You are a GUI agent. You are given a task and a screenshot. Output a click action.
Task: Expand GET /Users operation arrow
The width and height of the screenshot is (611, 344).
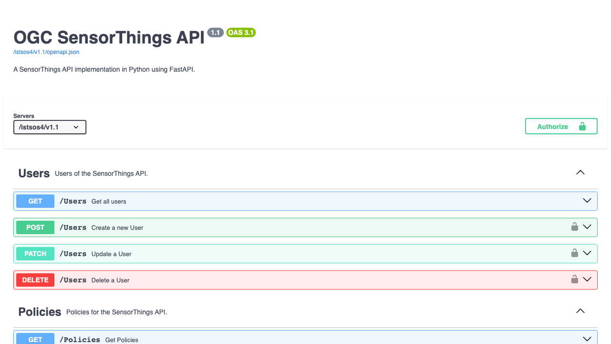click(x=587, y=201)
